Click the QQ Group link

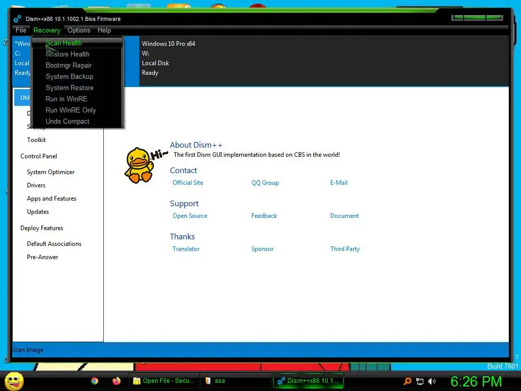point(265,183)
